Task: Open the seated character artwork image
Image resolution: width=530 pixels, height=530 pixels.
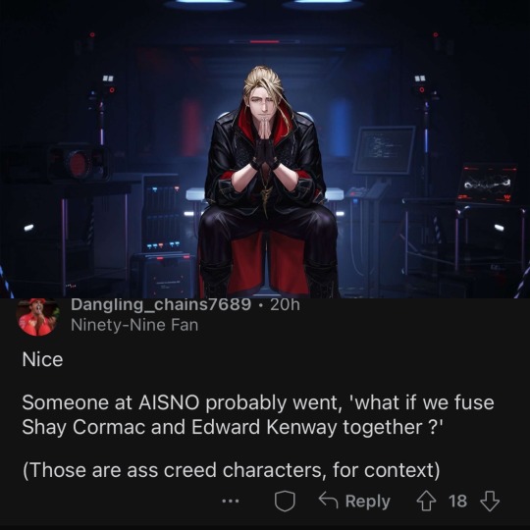Action: (265, 149)
